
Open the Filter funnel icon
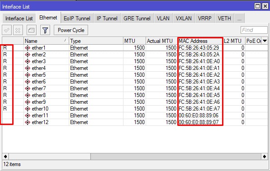(x=45, y=30)
